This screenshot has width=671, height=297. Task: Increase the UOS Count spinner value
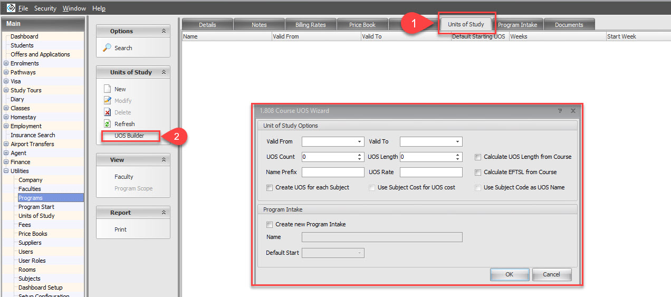360,155
